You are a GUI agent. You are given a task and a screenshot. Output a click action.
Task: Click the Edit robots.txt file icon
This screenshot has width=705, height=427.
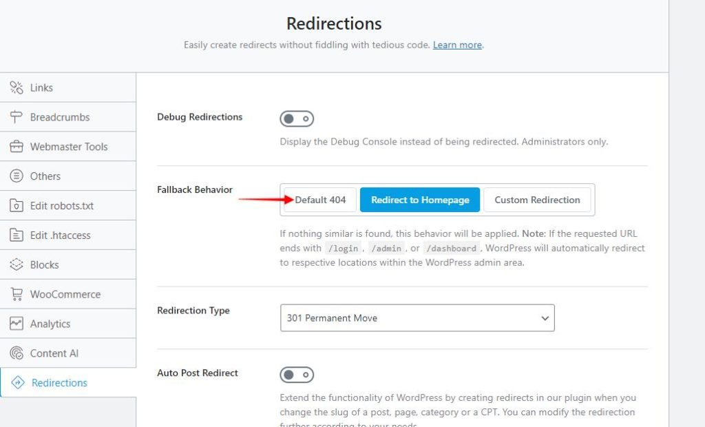coord(17,206)
